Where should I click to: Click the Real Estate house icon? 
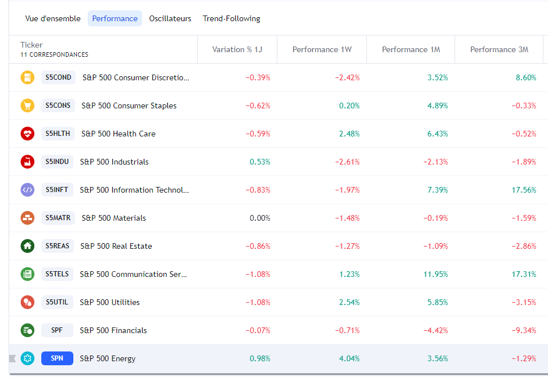28,246
